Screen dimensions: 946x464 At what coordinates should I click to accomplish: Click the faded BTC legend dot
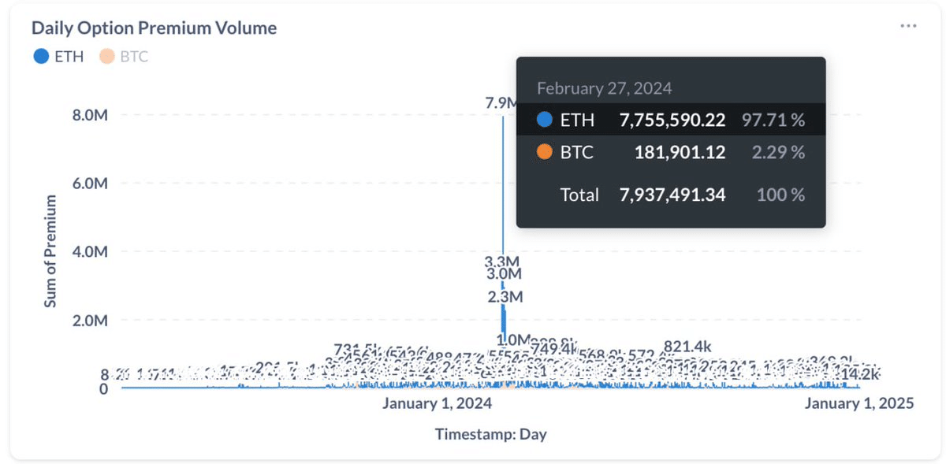tap(106, 57)
